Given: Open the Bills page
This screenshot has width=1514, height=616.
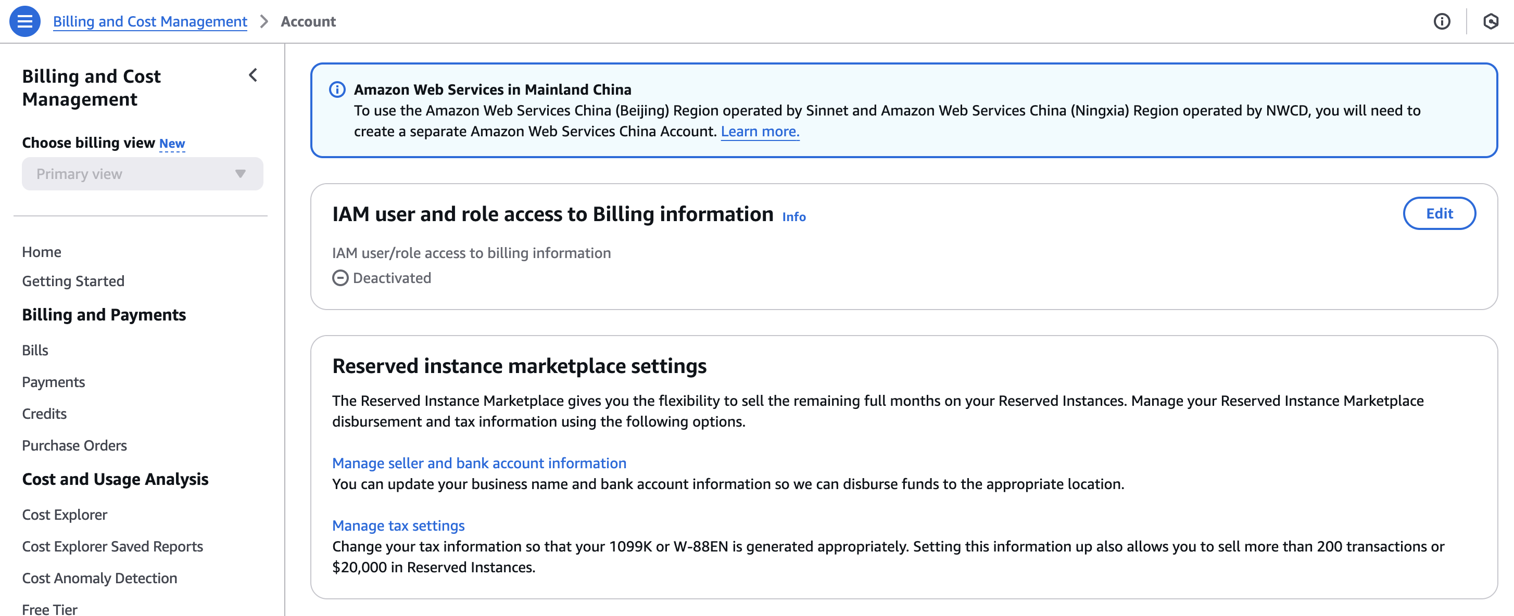Looking at the screenshot, I should [x=35, y=350].
